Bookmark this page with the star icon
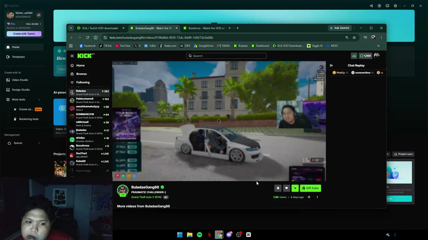This screenshot has width=428, height=240. click(354, 38)
